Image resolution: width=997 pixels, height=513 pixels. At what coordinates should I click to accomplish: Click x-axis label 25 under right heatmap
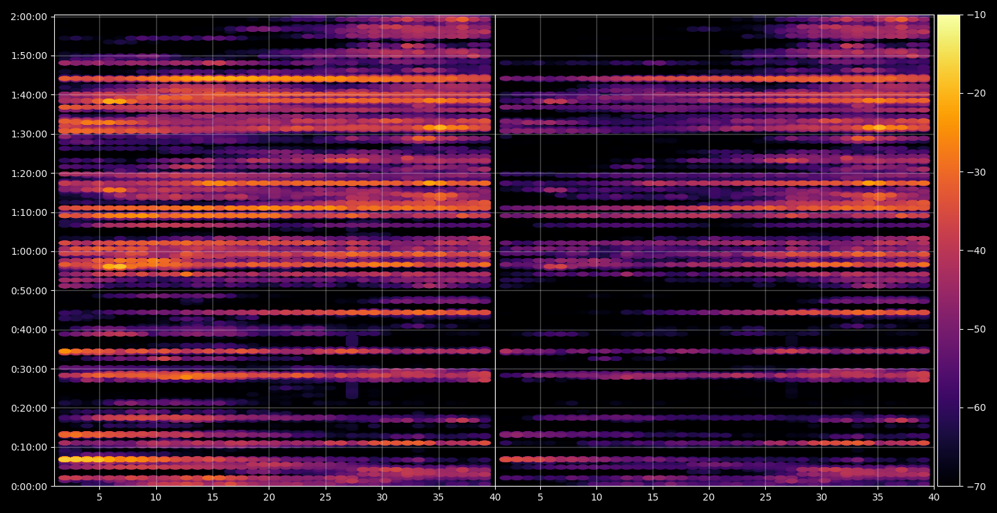pos(765,498)
